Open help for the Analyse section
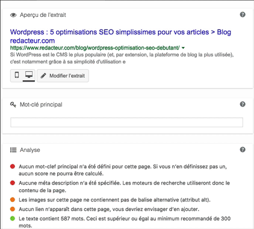This screenshot has height=229, width=254. [243, 149]
